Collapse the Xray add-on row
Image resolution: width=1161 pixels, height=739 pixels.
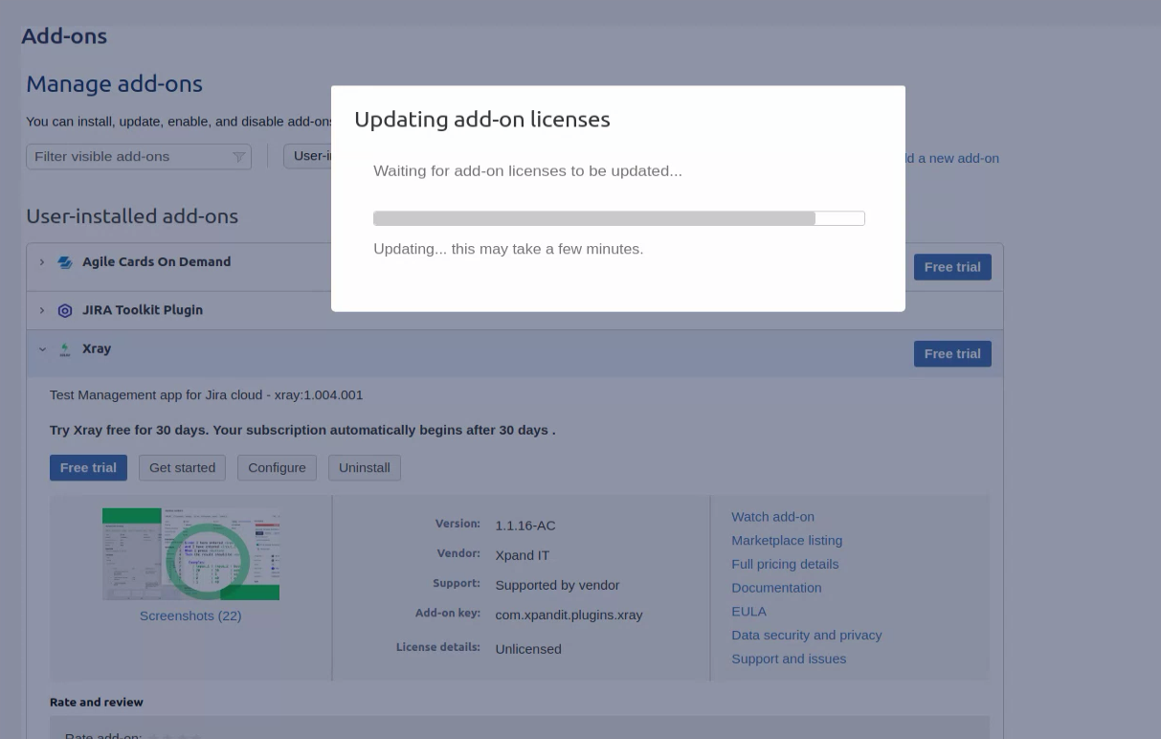point(42,349)
